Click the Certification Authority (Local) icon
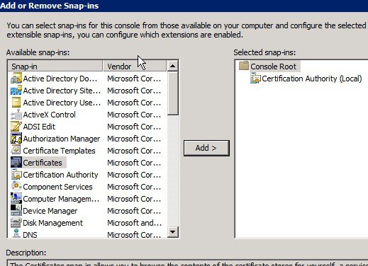Image resolution: width=368 pixels, height=266 pixels. point(255,78)
